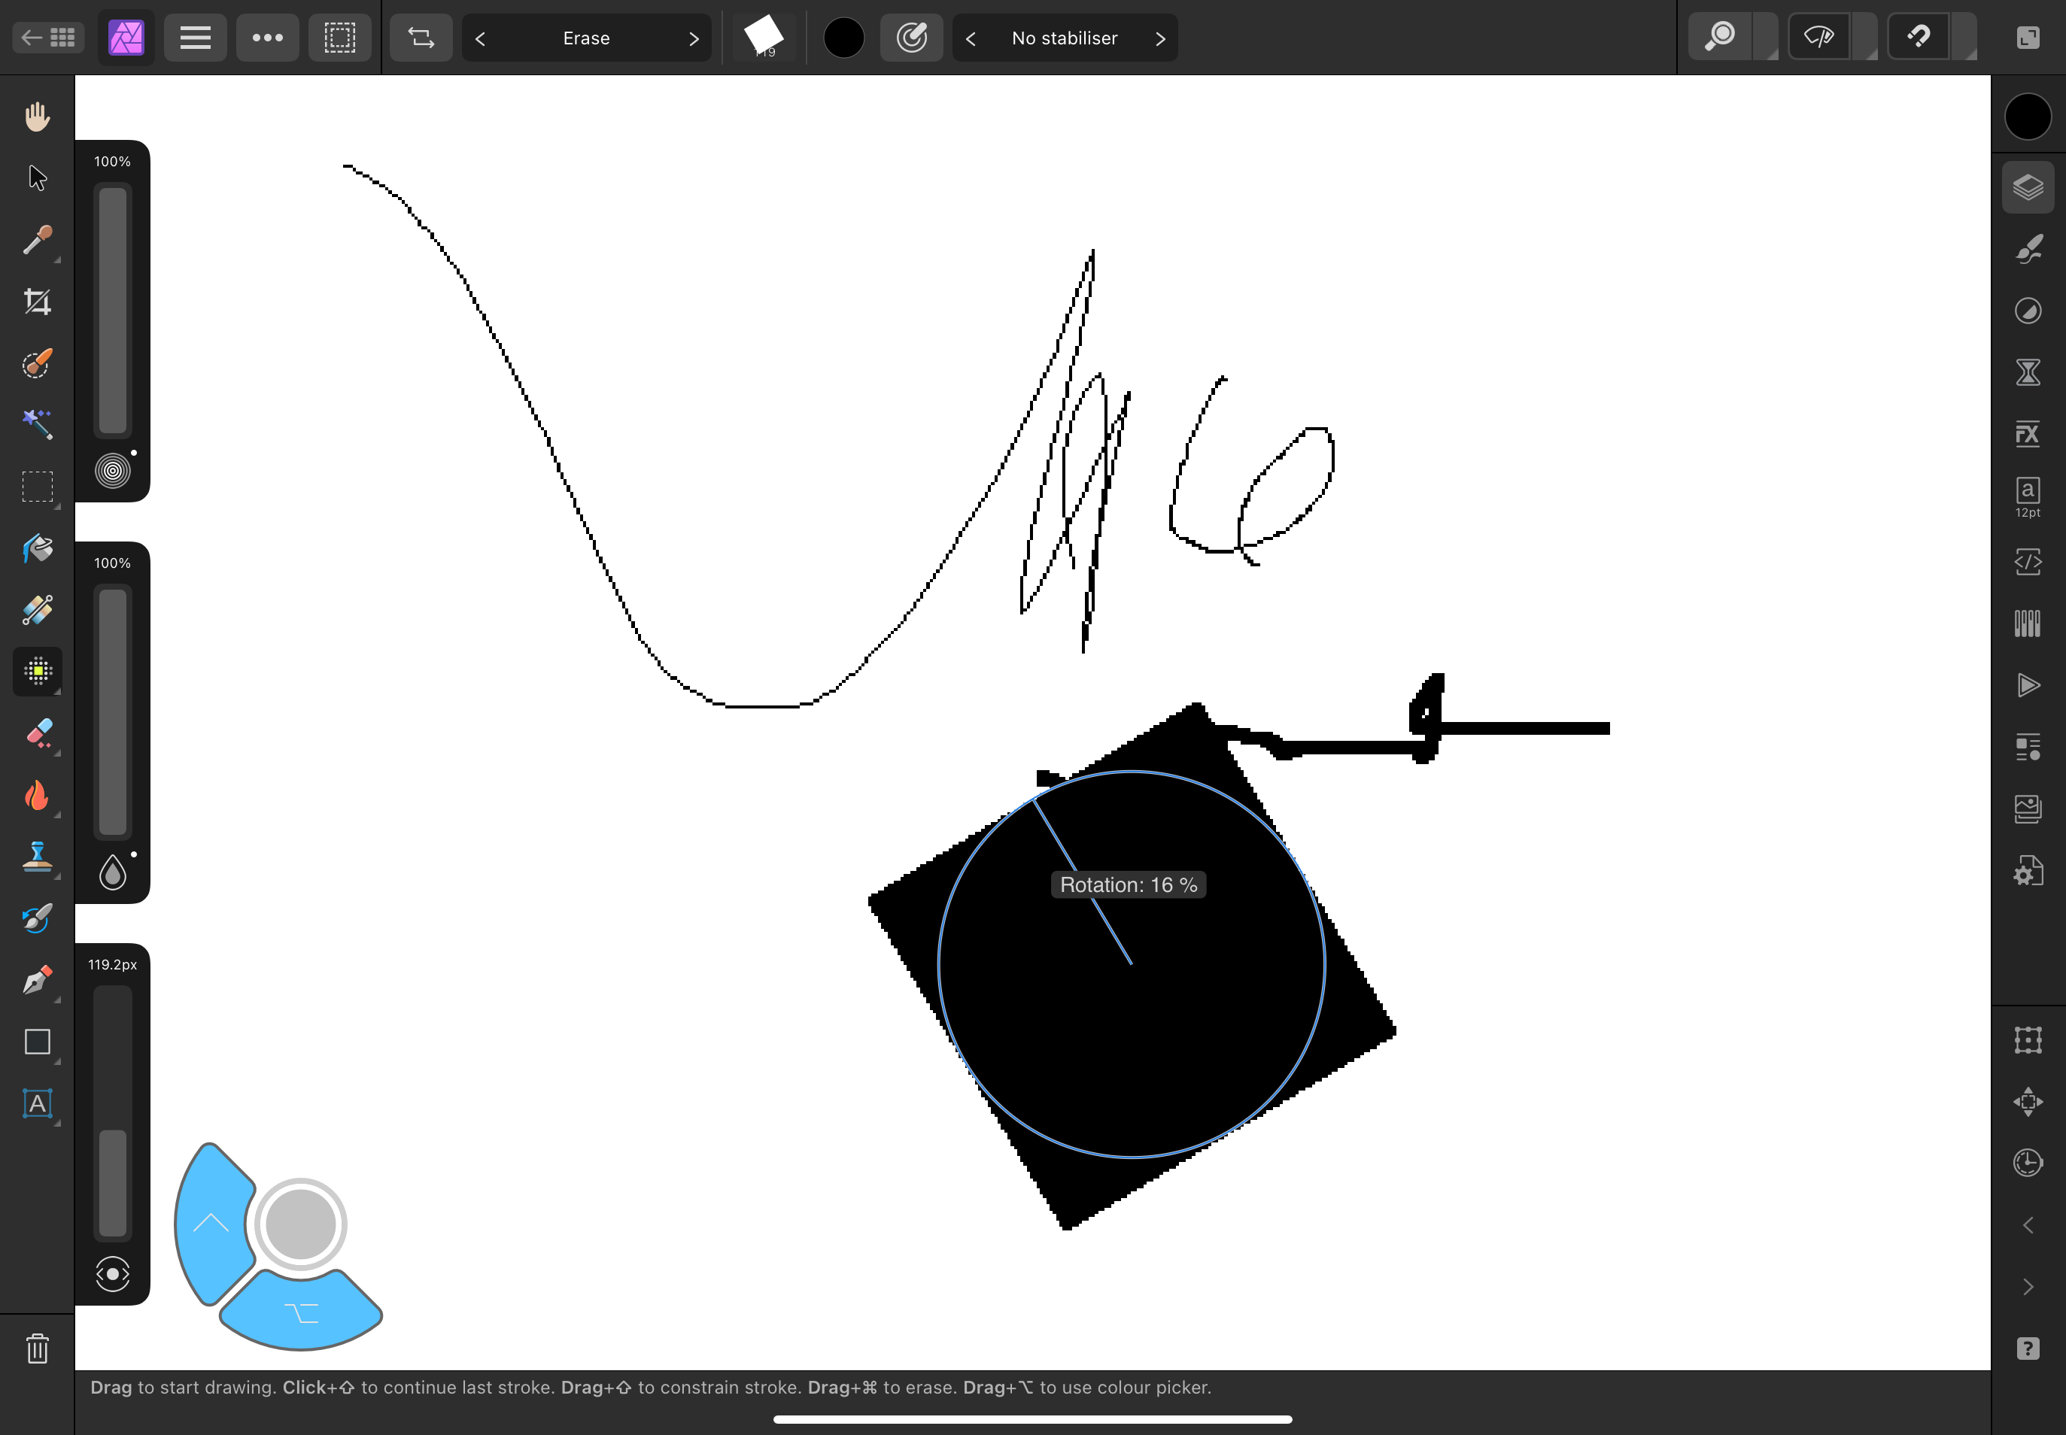This screenshot has height=1435, width=2066.
Task: Open the Erase blend mode list
Action: [x=586, y=38]
